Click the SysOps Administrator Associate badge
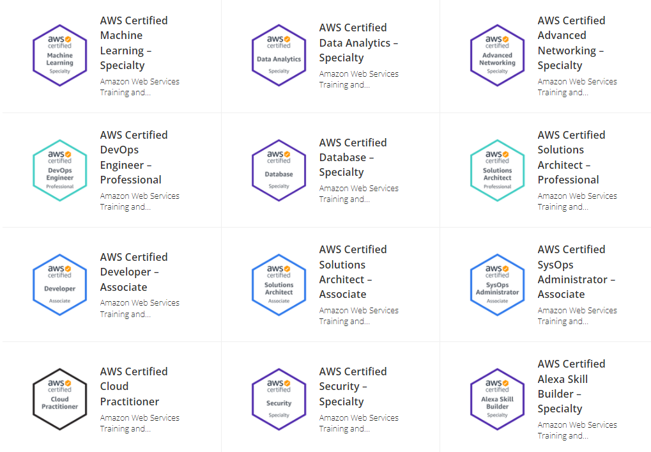Screen dimensions: 651x452 pos(497,285)
